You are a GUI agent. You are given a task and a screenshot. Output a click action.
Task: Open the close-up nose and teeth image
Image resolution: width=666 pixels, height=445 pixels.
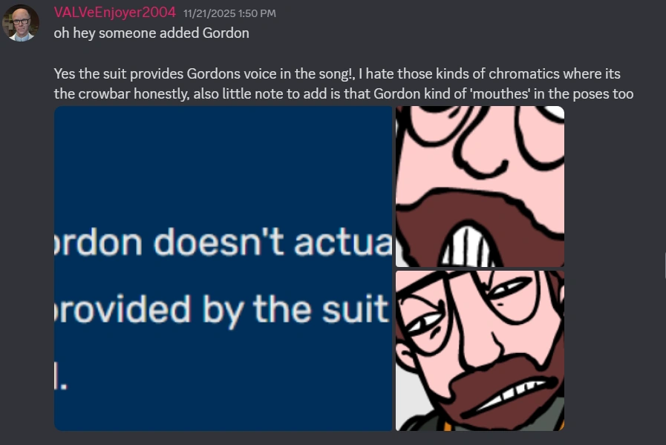coord(480,186)
